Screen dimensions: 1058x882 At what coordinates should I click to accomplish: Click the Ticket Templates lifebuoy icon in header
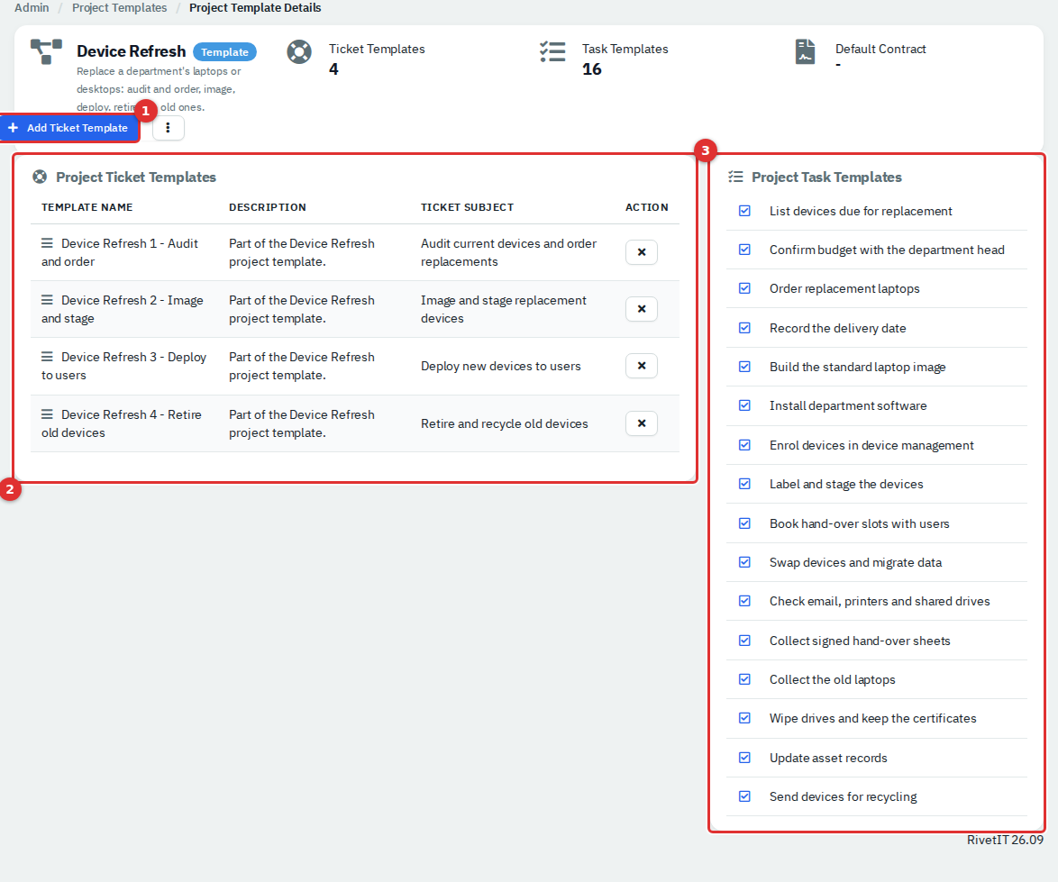(299, 52)
